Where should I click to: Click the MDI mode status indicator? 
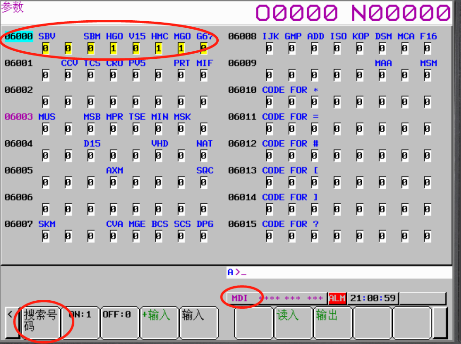coord(240,298)
